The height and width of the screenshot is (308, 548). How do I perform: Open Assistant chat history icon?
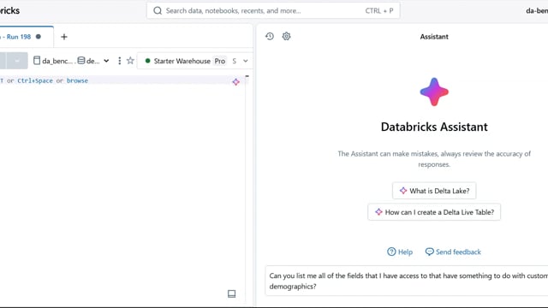270,36
